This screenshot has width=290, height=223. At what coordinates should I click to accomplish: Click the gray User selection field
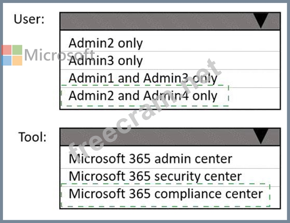(159, 21)
